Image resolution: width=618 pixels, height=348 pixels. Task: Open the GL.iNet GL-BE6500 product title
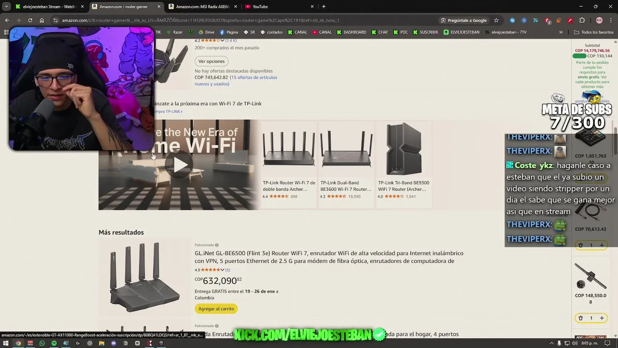[x=329, y=257]
